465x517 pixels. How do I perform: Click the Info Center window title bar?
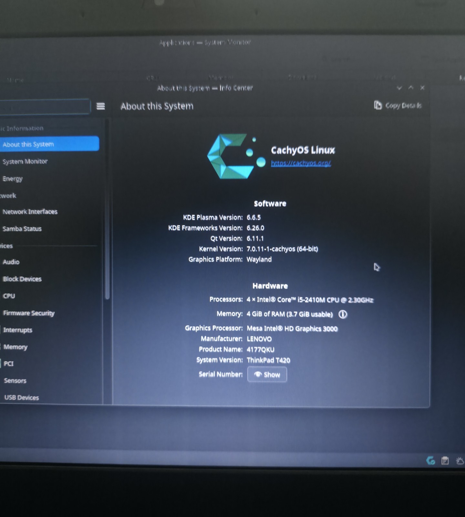point(205,88)
